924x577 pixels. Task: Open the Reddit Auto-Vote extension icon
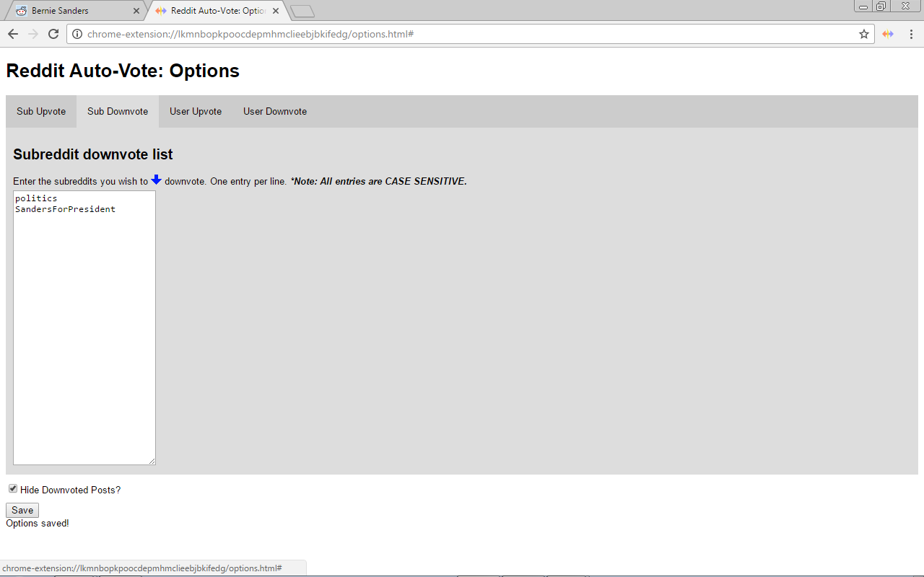(888, 34)
